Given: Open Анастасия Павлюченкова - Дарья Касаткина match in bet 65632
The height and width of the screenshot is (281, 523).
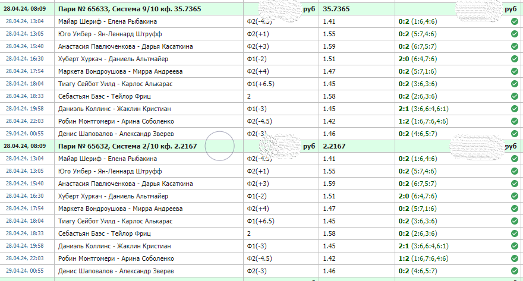Looking at the screenshot, I should click(x=125, y=184).
